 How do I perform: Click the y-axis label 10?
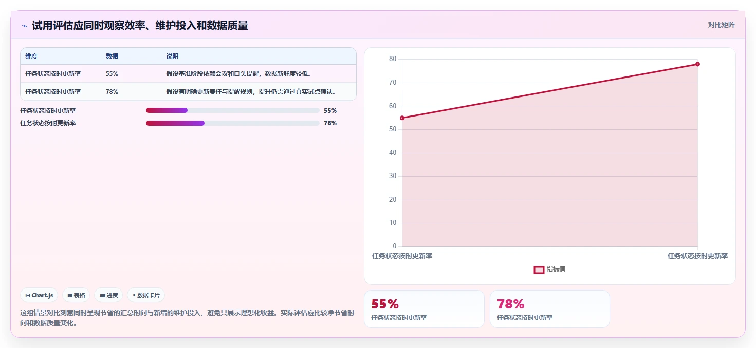(393, 223)
